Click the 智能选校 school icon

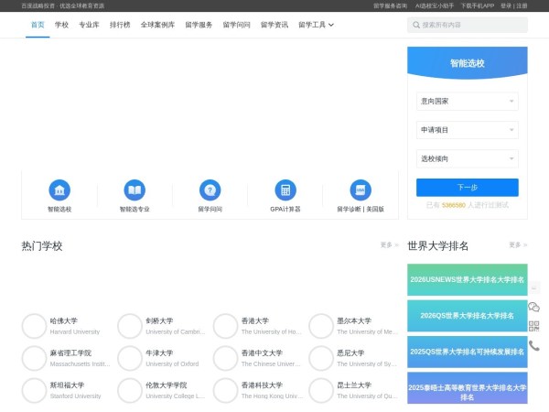[x=59, y=190]
